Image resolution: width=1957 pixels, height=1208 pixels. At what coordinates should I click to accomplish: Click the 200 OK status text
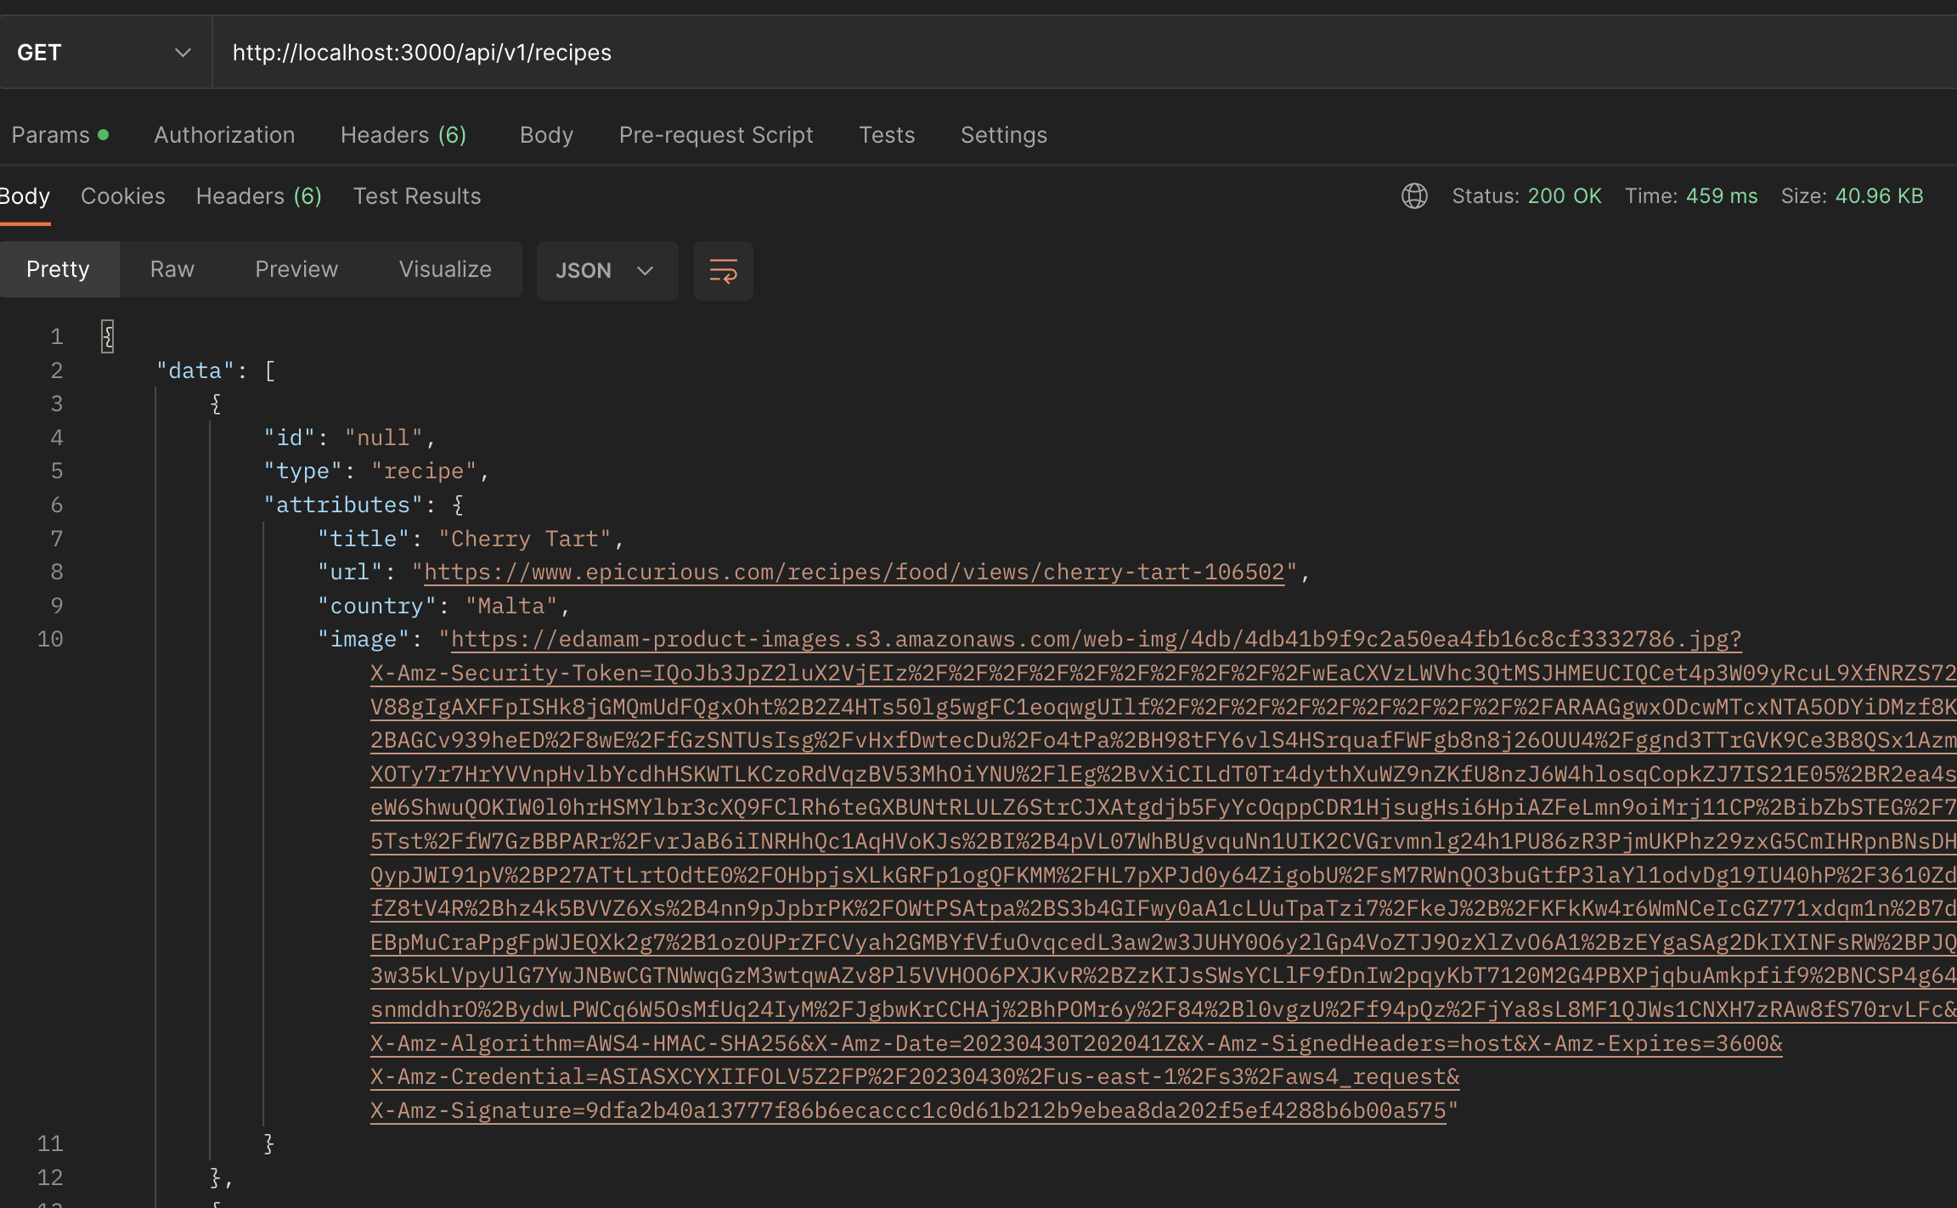pyautogui.click(x=1564, y=196)
